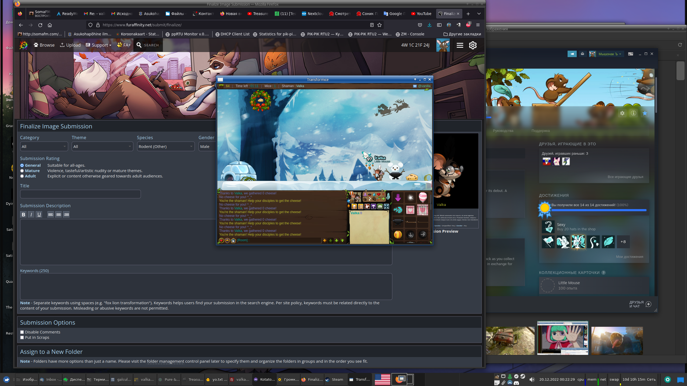Open Fur Affinity settings gear icon
This screenshot has height=386, width=687.
click(473, 45)
